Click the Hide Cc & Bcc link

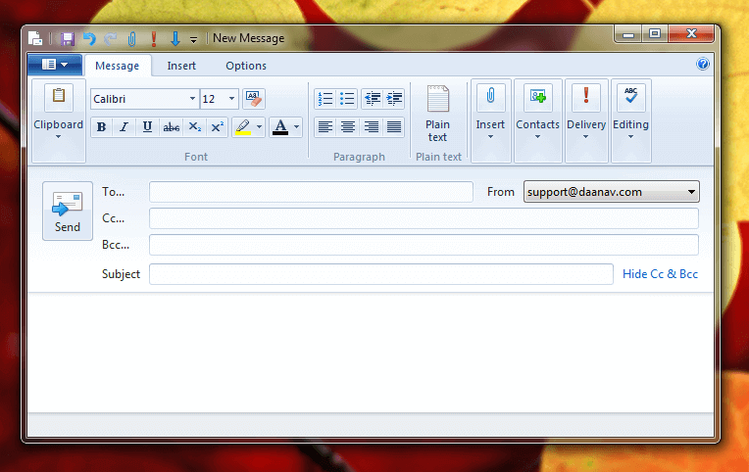point(660,274)
